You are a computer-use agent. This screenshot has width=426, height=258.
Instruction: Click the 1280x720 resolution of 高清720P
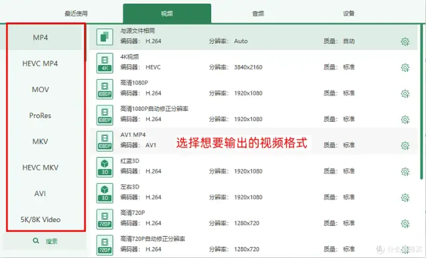tap(247, 223)
